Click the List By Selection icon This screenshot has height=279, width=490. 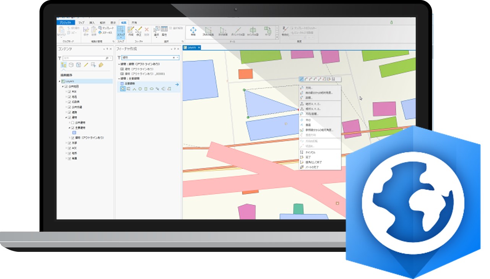78,65
